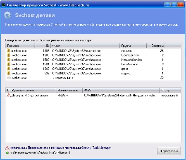The width and height of the screenshot is (186, 160).
Task: Sort services by Статус column header
Action: (170, 90)
